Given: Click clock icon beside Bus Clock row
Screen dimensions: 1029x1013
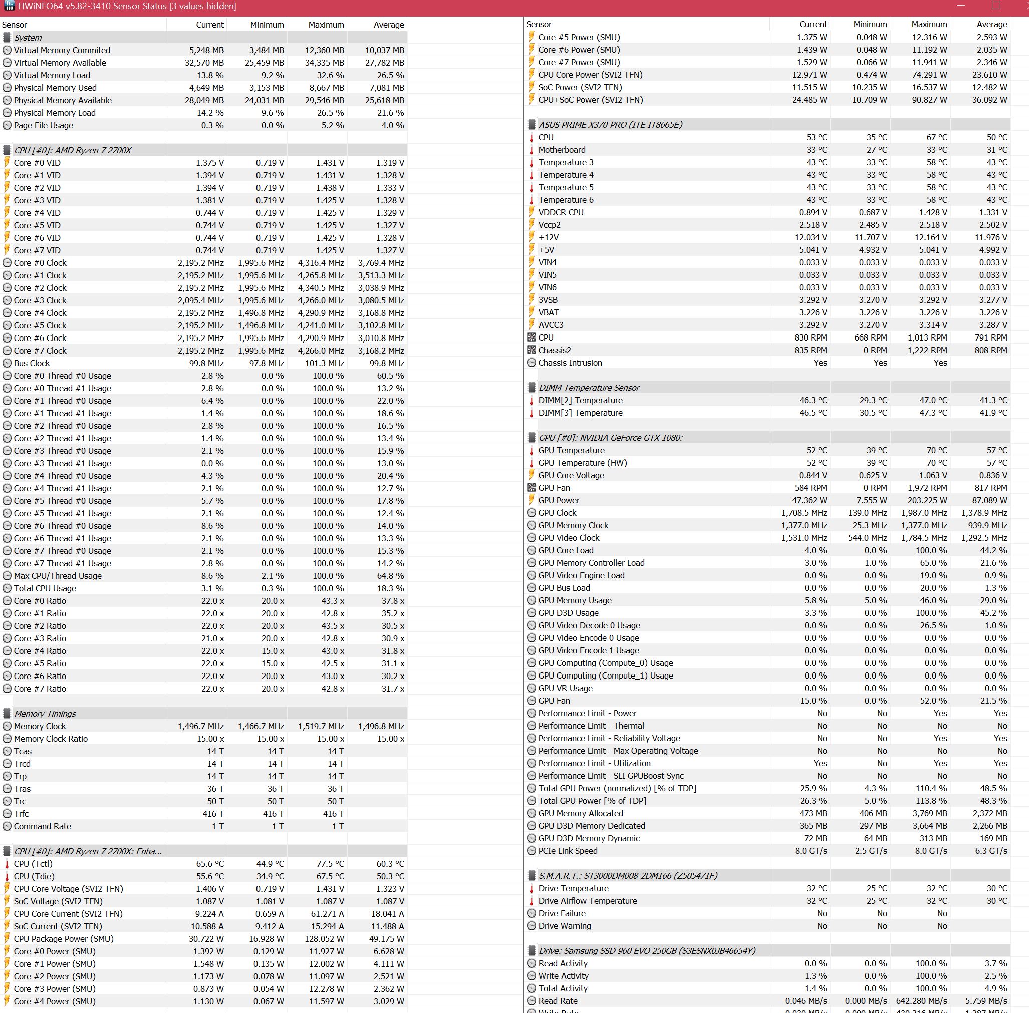Looking at the screenshot, I should pyautogui.click(x=7, y=363).
